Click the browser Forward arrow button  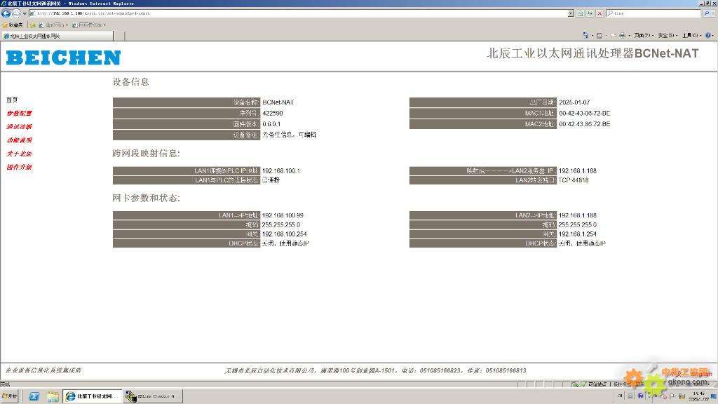pos(16,13)
